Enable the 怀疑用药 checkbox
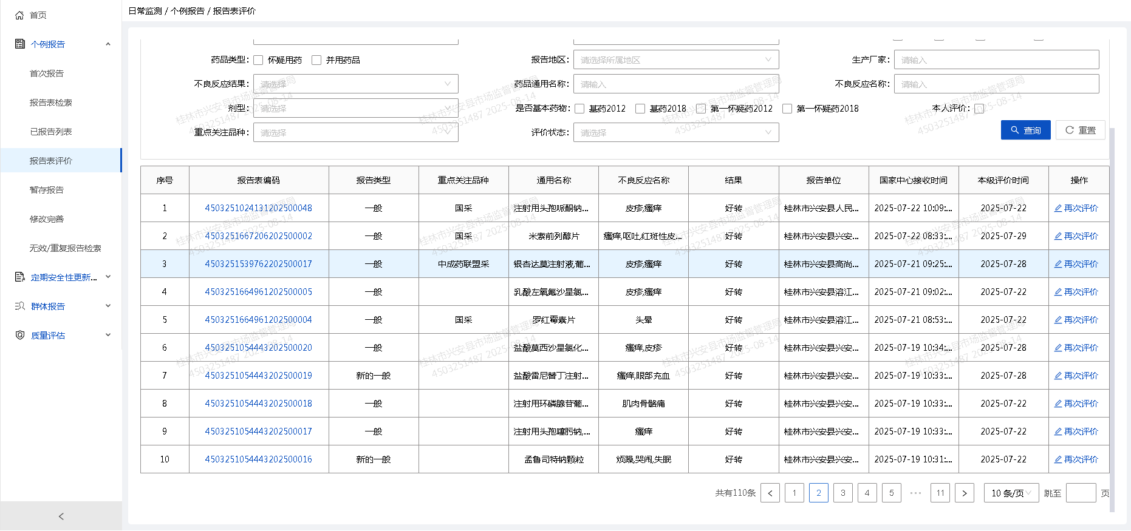The width and height of the screenshot is (1131, 531). point(258,60)
